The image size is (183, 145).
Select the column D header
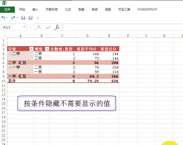tap(88, 36)
